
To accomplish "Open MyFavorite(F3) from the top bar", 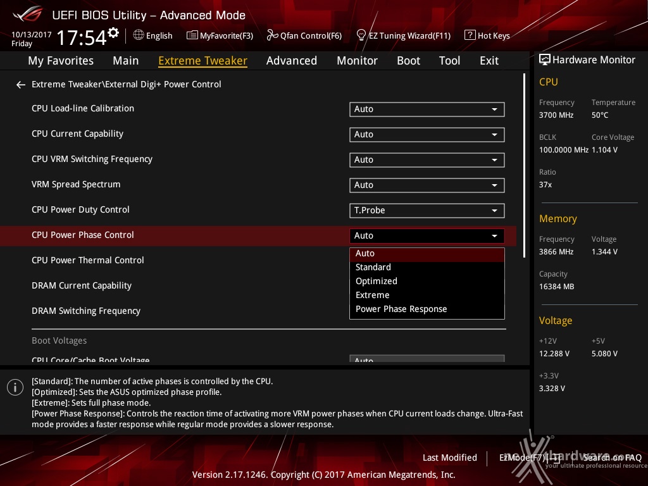I will click(x=227, y=36).
